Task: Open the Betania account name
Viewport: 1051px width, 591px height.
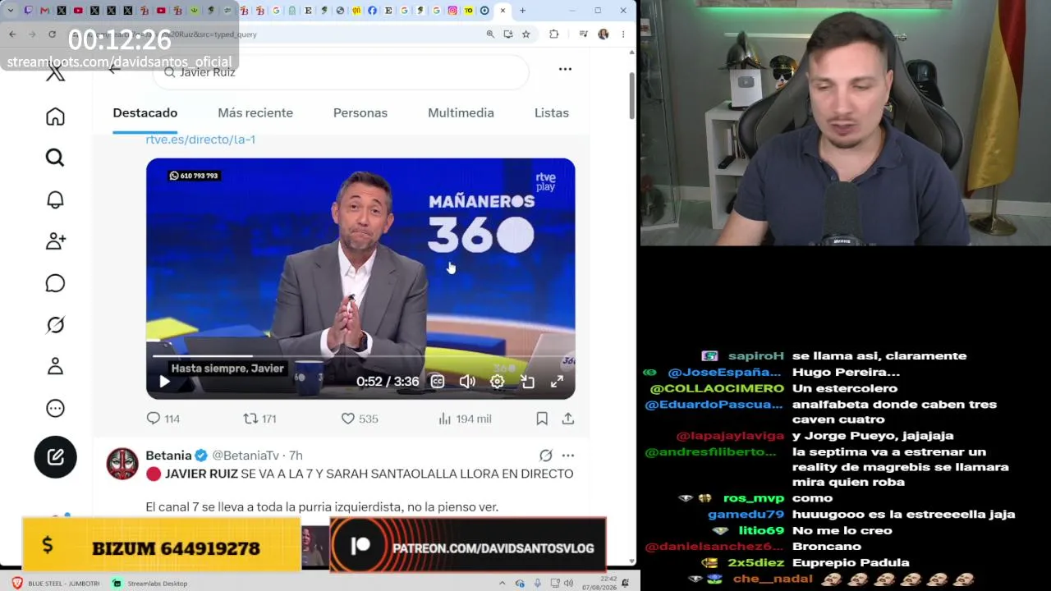Action: pyautogui.click(x=168, y=456)
